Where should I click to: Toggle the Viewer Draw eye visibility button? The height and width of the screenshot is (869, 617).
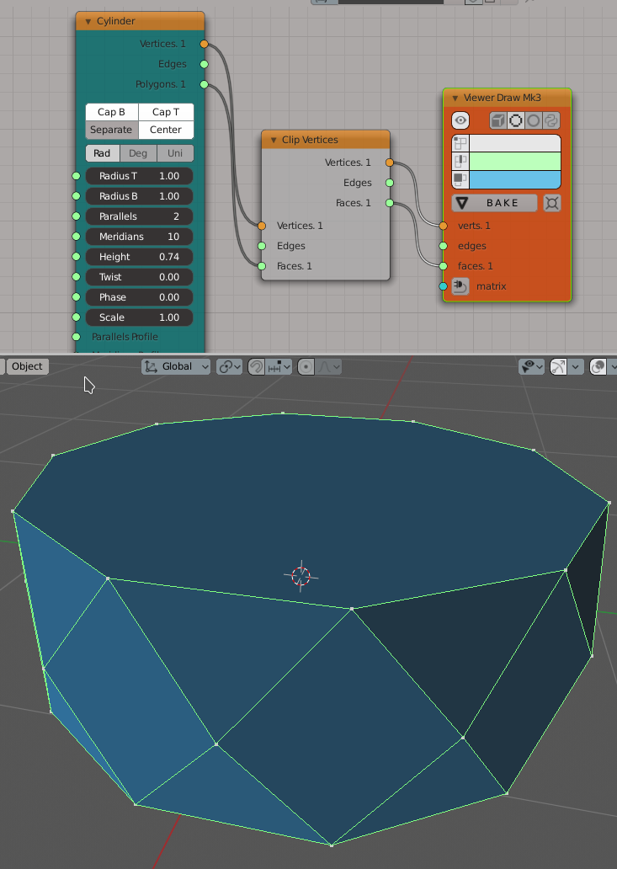point(460,121)
